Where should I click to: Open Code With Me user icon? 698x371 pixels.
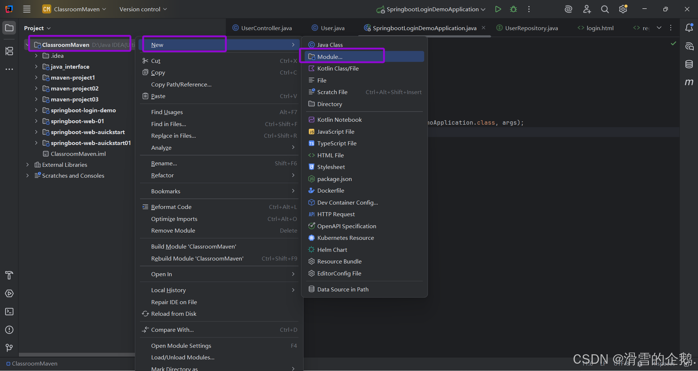coord(587,9)
